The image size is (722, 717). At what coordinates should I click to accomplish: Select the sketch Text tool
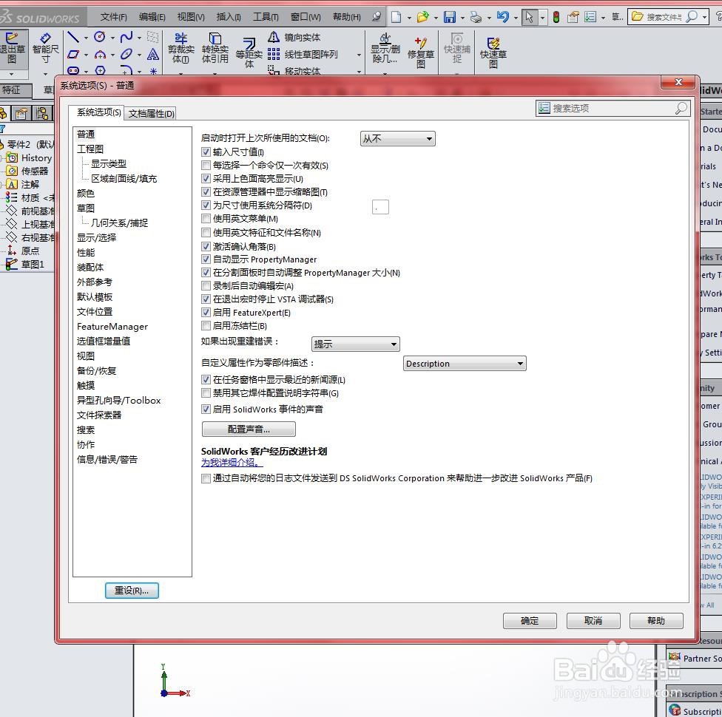(153, 54)
